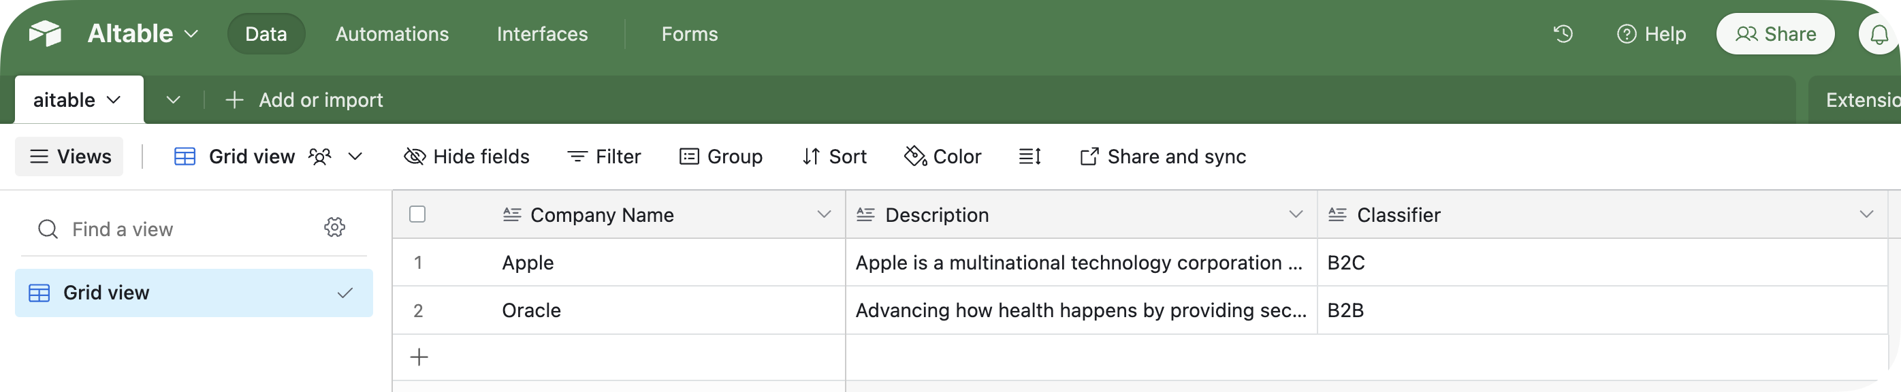The width and height of the screenshot is (1901, 392).
Task: Click the Classifier column header
Action: tap(1602, 215)
